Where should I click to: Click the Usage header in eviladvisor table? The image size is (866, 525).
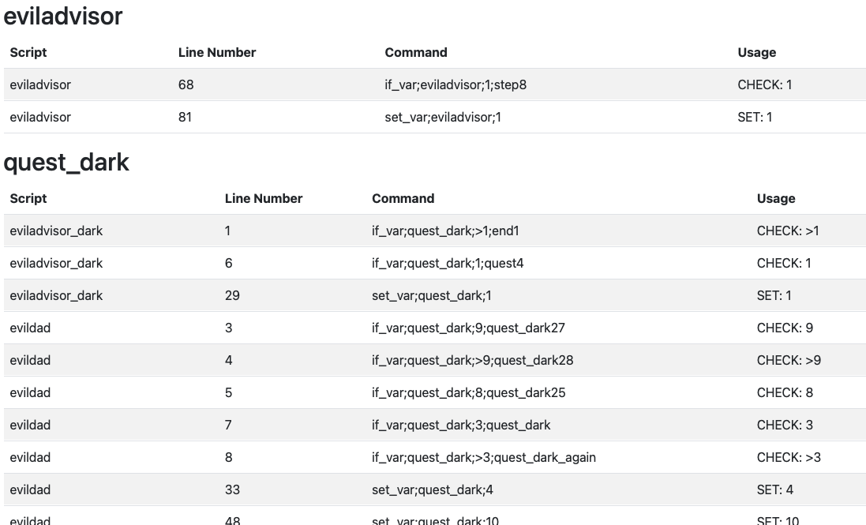coord(756,53)
